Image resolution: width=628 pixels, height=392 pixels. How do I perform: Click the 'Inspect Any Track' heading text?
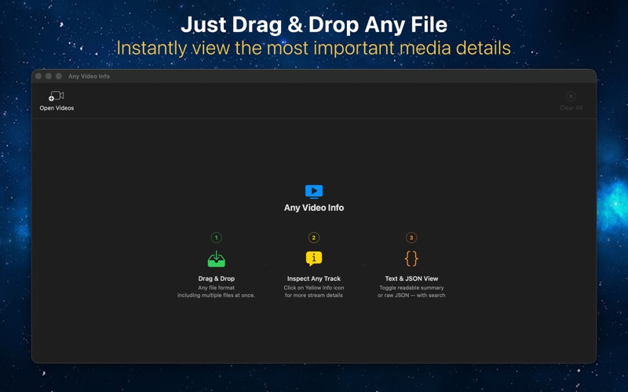(313, 278)
